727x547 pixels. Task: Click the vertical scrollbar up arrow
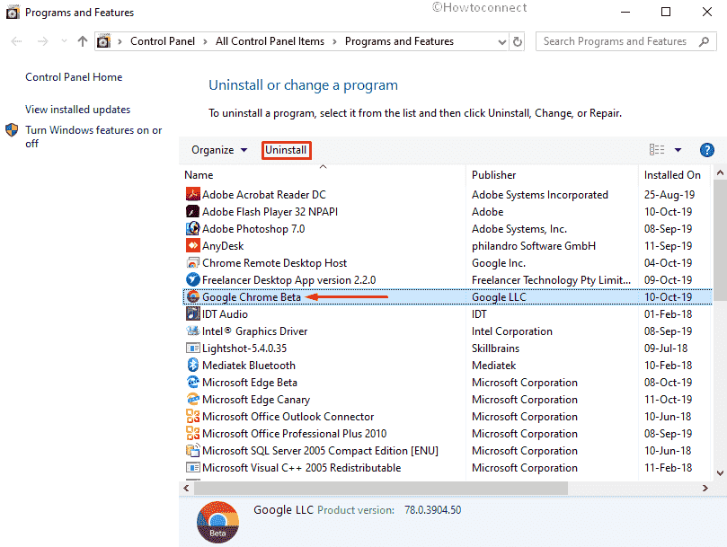pyautogui.click(x=720, y=173)
